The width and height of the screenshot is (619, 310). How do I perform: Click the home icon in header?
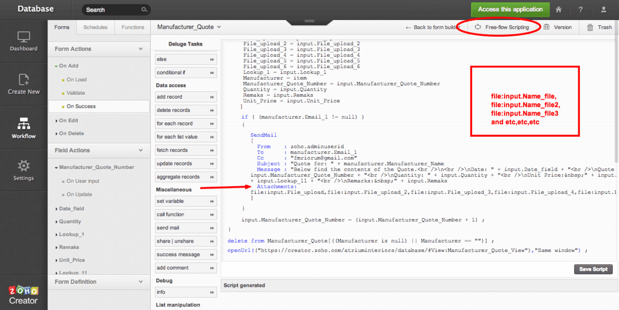[x=558, y=10]
